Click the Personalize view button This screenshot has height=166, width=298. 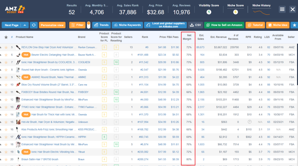(52, 25)
